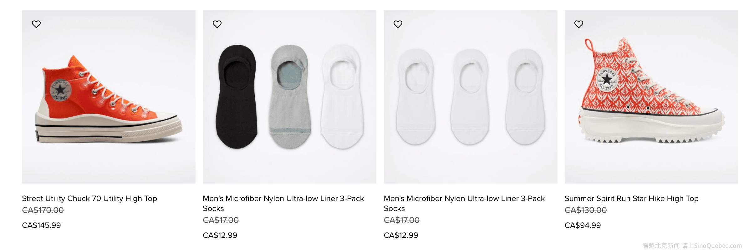The width and height of the screenshot is (744, 251).
Task: Click crossed-out CA$17.00 under multicolor socks
Action: point(221,220)
